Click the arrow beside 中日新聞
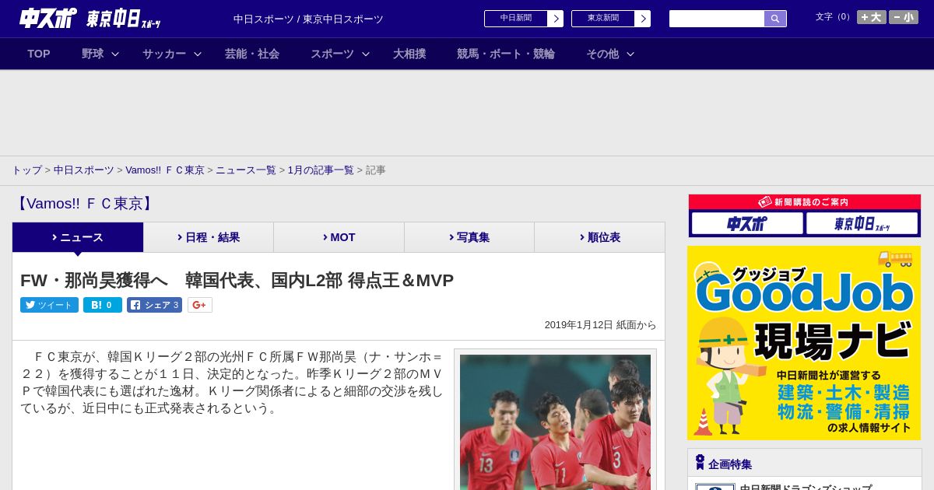Screen dimensions: 934x490 pos(556,19)
